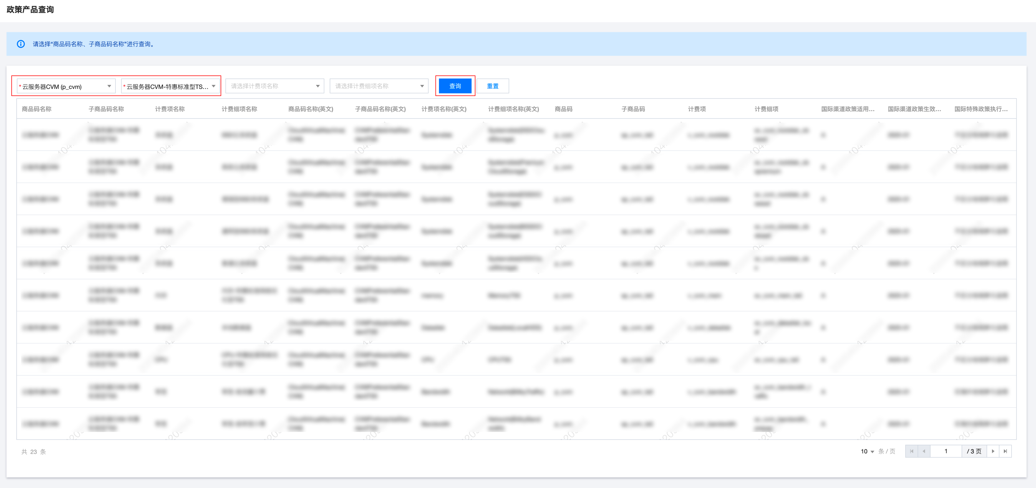Click 子商品码 column header
Viewport: 1036px width, 488px height.
[633, 109]
